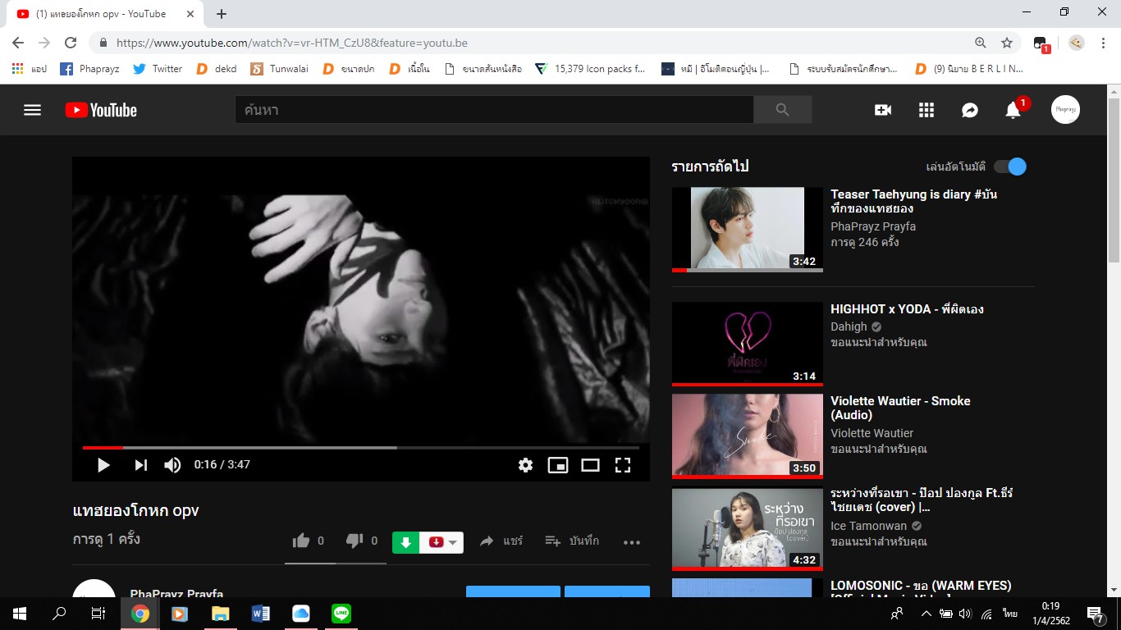Switch the ไทย input language
1121x630 pixels.
pos(1009,614)
